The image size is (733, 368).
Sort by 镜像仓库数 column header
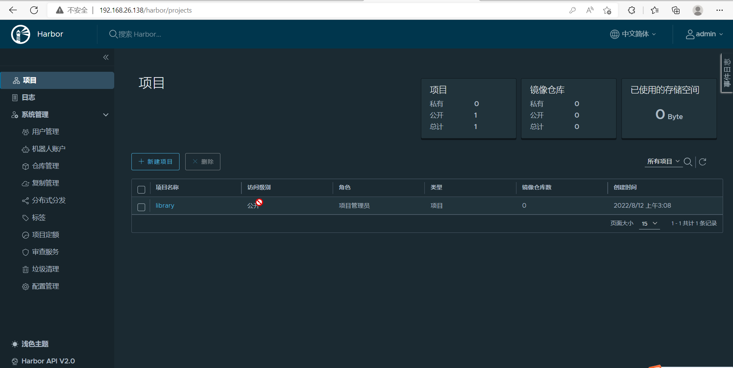(x=537, y=187)
